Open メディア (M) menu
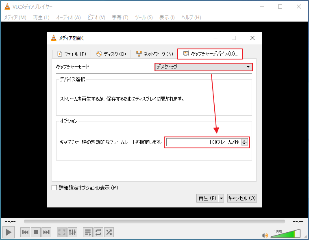The height and width of the screenshot is (240, 309). (x=15, y=18)
